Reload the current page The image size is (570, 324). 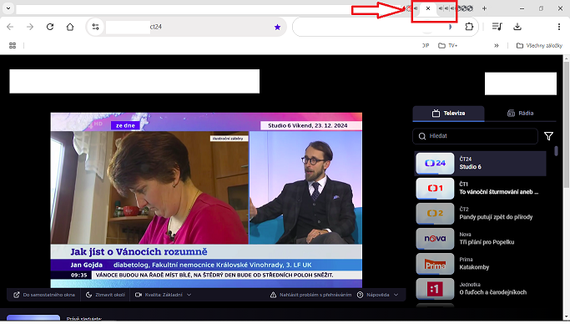pos(50,27)
